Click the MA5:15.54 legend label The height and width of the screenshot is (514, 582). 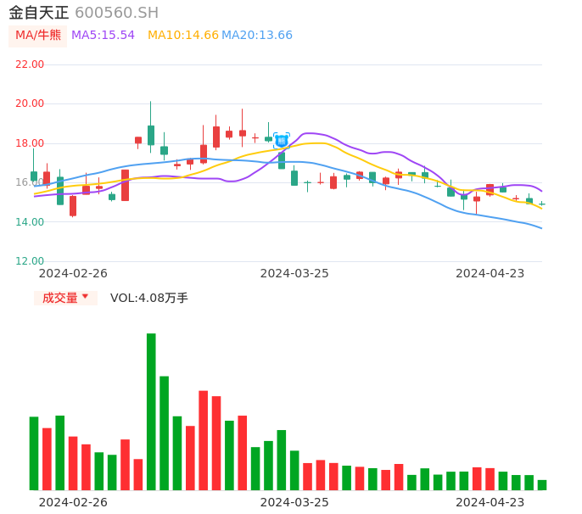pos(103,35)
